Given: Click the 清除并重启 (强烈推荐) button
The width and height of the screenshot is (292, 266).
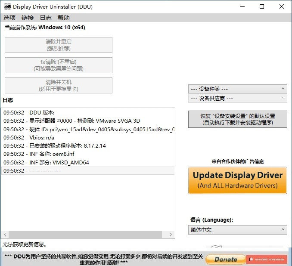Looking at the screenshot, I should click(59, 45).
